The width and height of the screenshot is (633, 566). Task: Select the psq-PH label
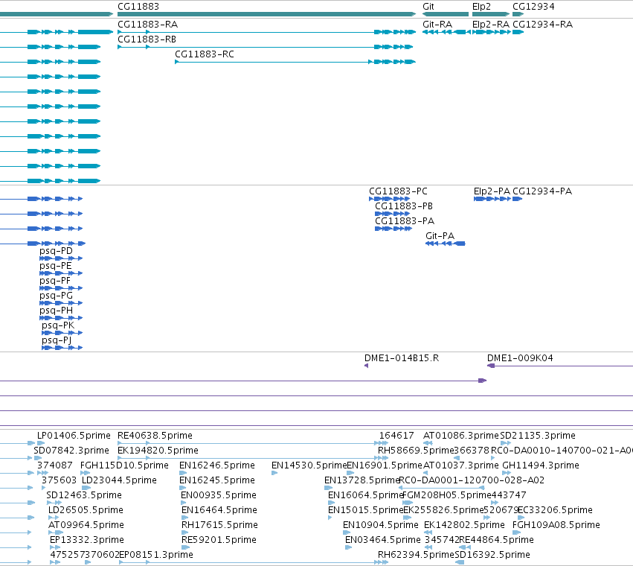point(56,311)
